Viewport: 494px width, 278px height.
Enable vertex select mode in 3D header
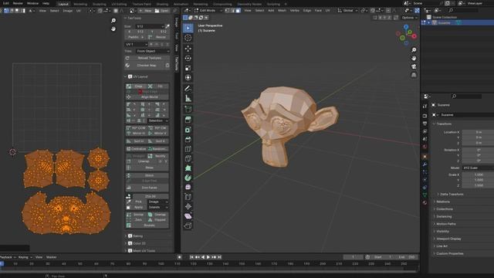[x=228, y=11]
